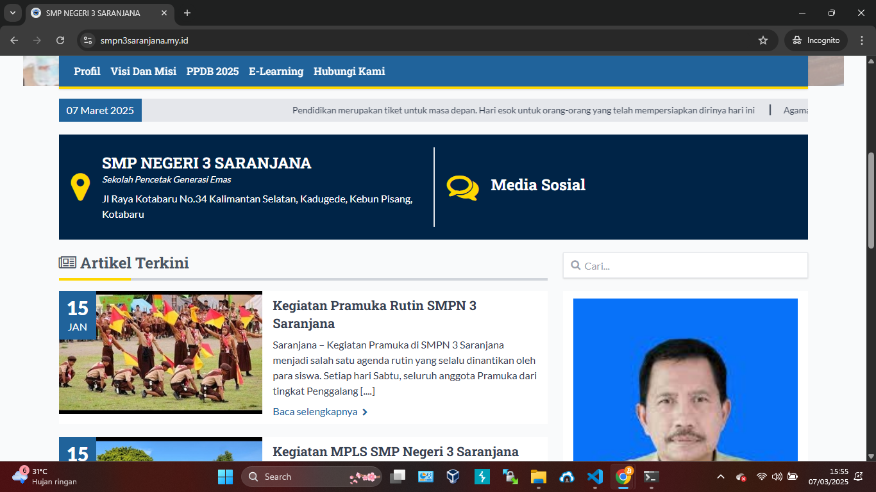Open the tab search dropdown arrow
The image size is (876, 492).
point(13,13)
